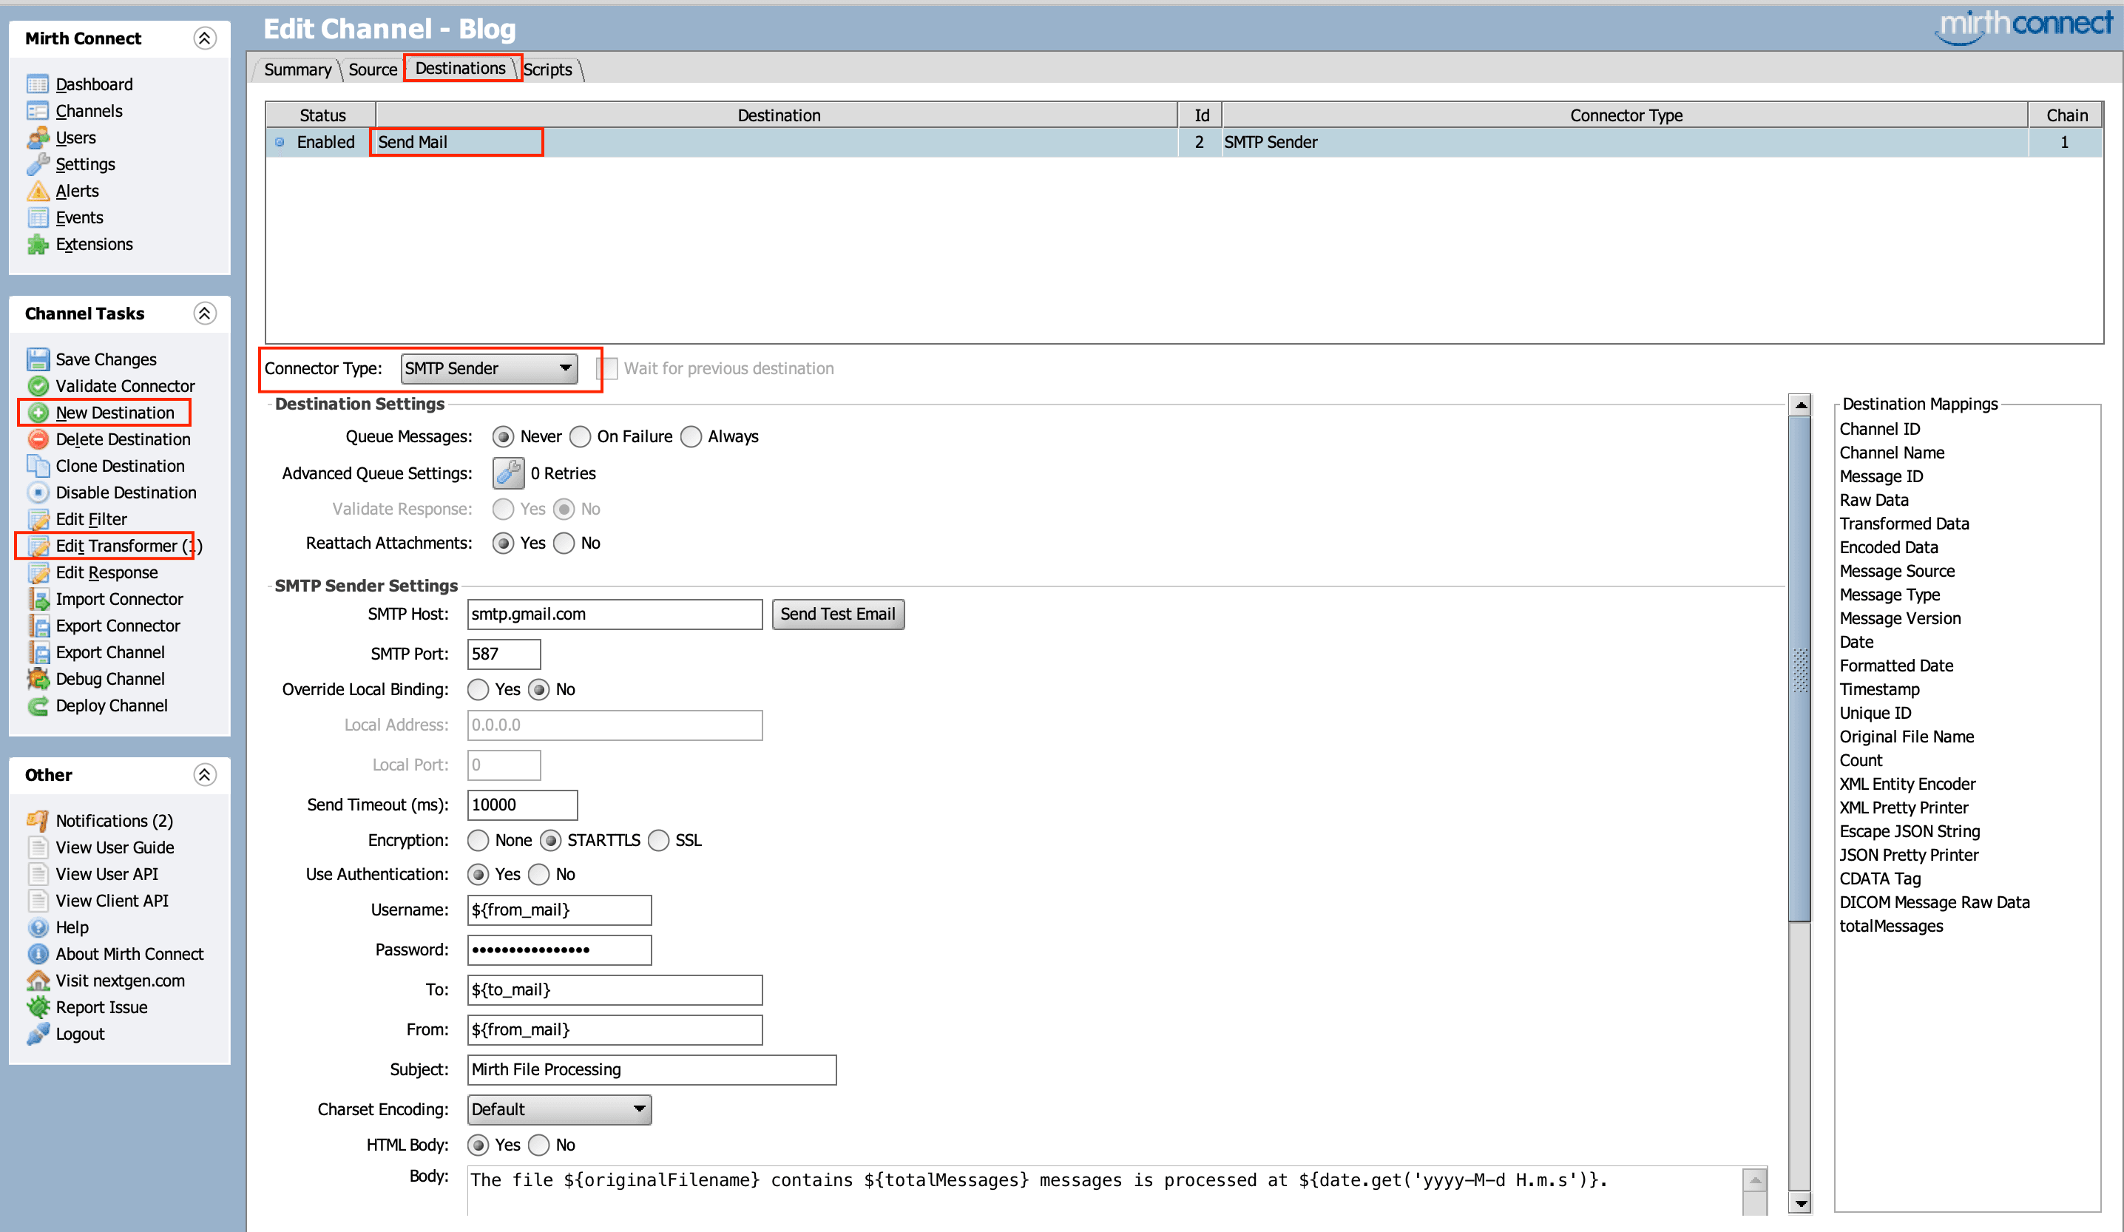Open the Users icon

(38, 138)
